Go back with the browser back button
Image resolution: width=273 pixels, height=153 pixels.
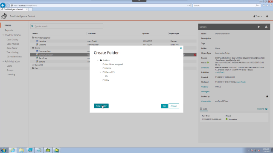[3, 5]
